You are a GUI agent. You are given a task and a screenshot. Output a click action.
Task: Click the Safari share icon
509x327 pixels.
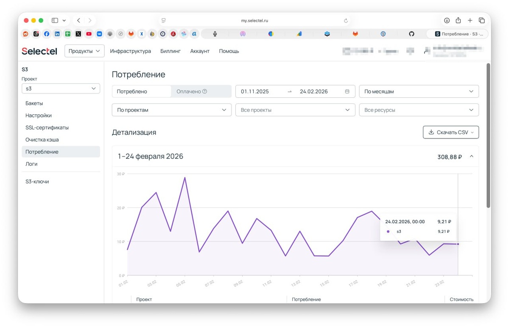pyautogui.click(x=458, y=20)
